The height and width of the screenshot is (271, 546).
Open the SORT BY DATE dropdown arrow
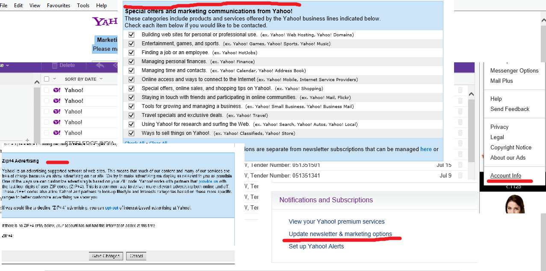pos(101,79)
